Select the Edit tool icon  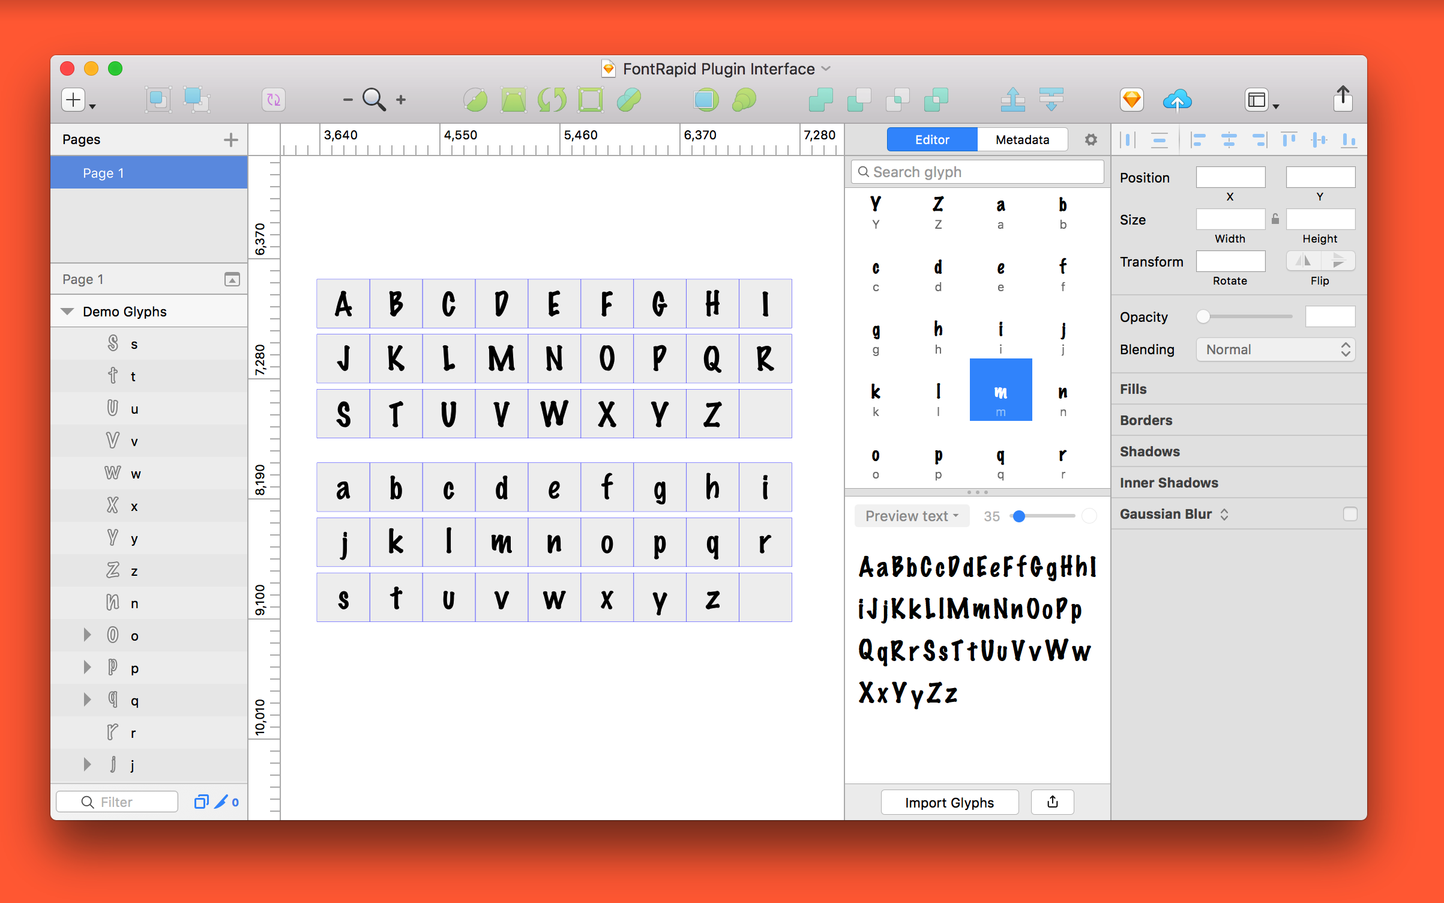pos(475,100)
